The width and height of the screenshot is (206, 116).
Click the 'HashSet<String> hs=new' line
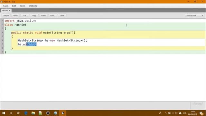[x=52, y=41]
